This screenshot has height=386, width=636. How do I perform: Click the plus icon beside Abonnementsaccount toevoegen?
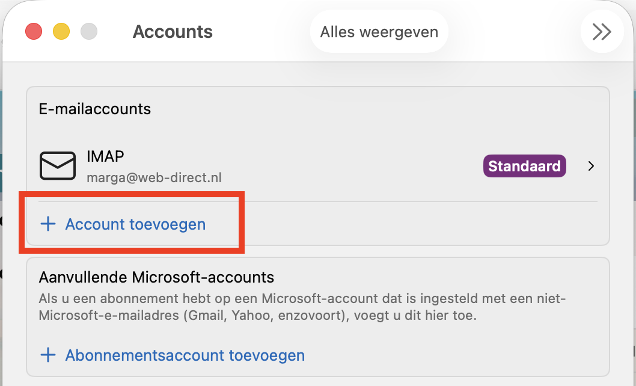(47, 355)
